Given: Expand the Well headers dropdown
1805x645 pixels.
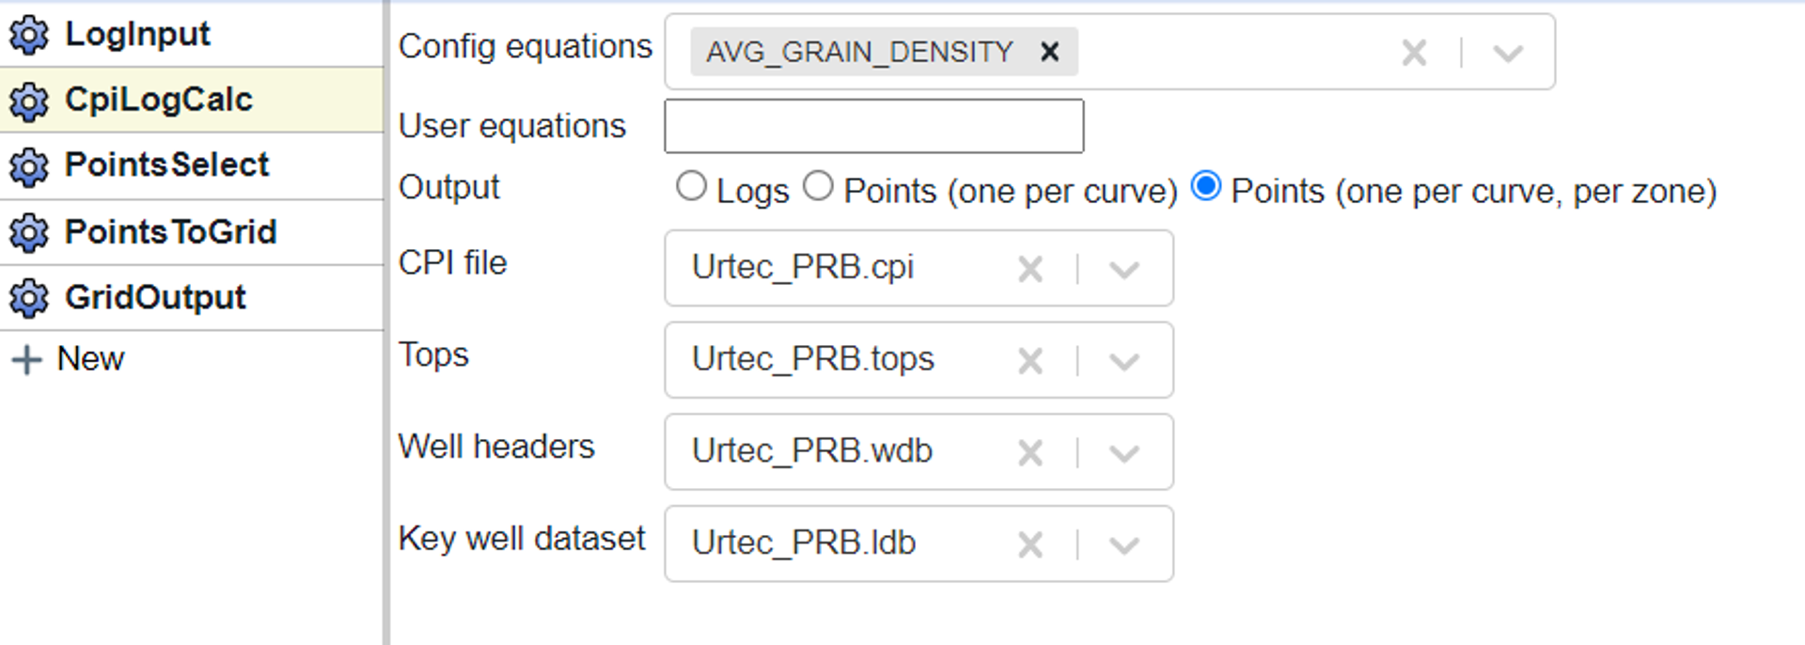Looking at the screenshot, I should (1123, 453).
